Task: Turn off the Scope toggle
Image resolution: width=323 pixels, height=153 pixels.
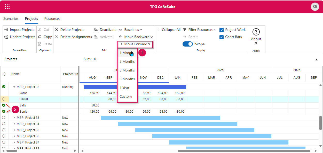Action: (188, 44)
